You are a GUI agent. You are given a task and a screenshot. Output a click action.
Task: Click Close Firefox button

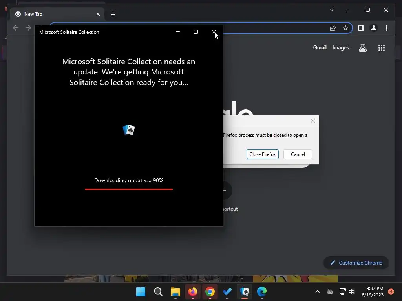click(262, 154)
